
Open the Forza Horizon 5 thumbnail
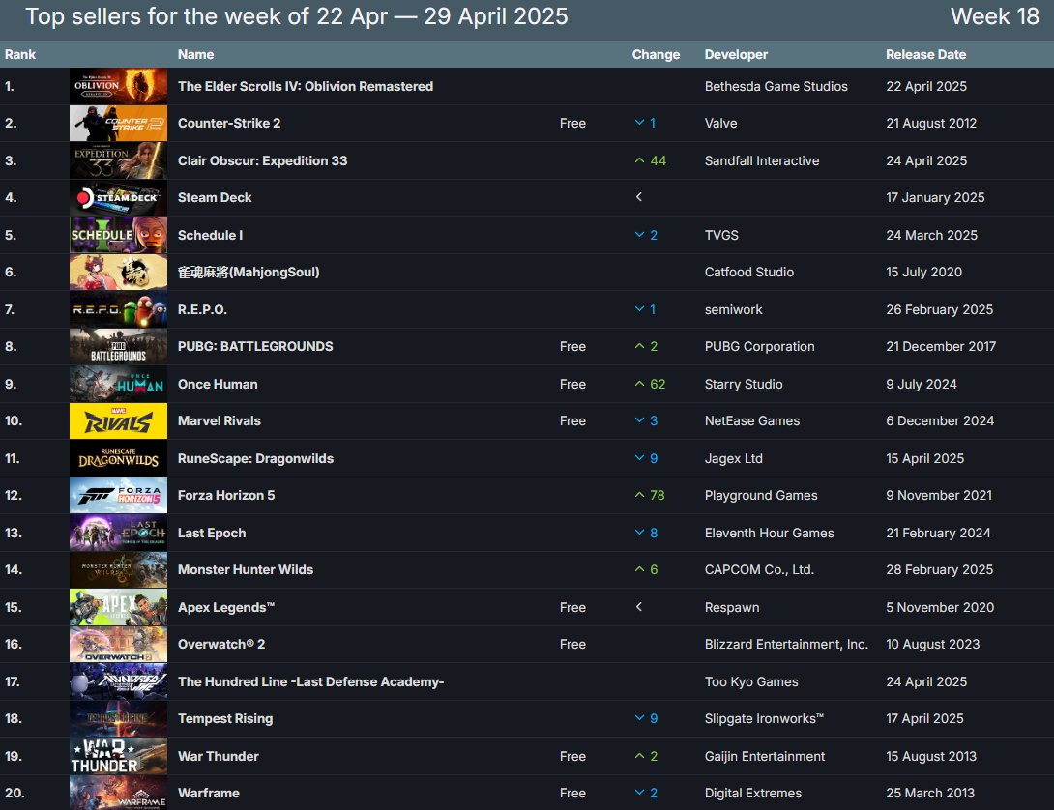[118, 496]
